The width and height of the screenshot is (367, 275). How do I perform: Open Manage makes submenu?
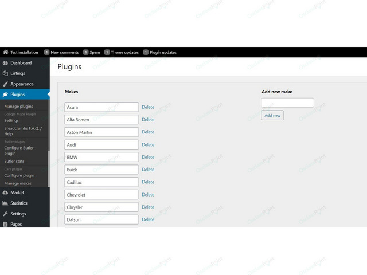[x=18, y=183]
